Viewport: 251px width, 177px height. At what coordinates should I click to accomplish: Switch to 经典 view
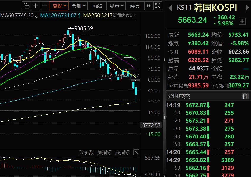pos(135,6)
